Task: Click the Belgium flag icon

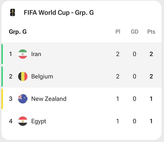Action: point(23,76)
